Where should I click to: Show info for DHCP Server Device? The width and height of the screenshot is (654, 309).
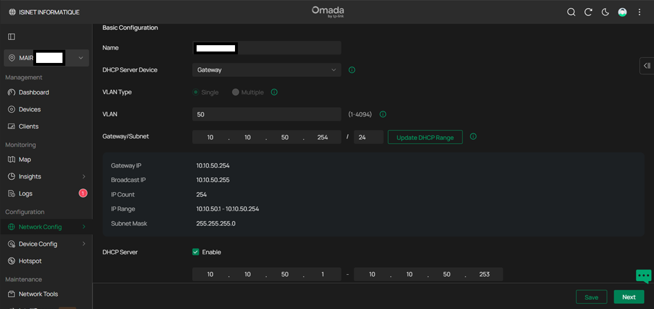[351, 70]
